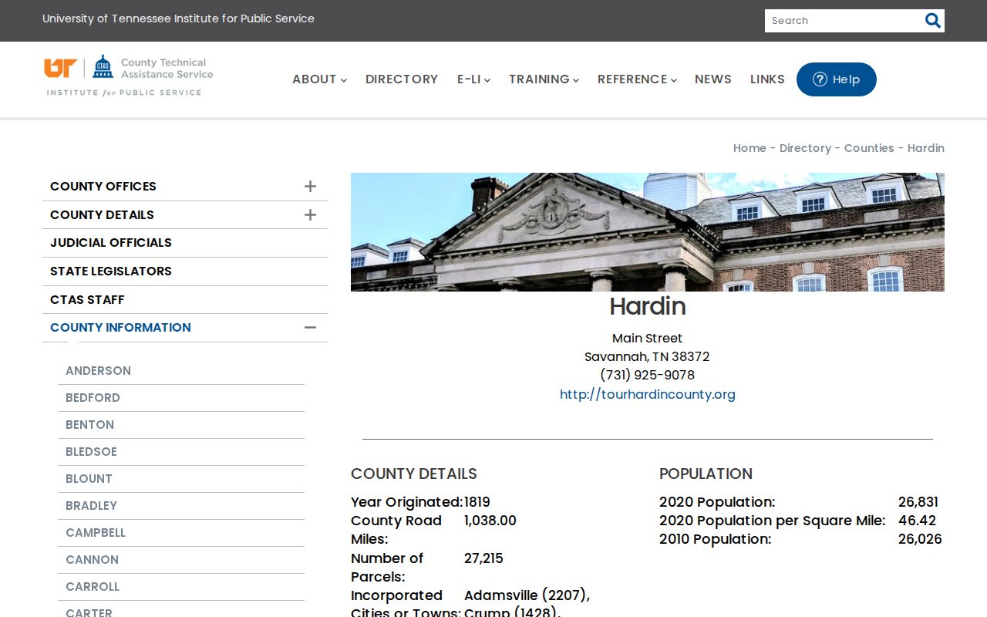The image size is (987, 617).
Task: Click the Home breadcrumb link
Action: [x=750, y=148]
